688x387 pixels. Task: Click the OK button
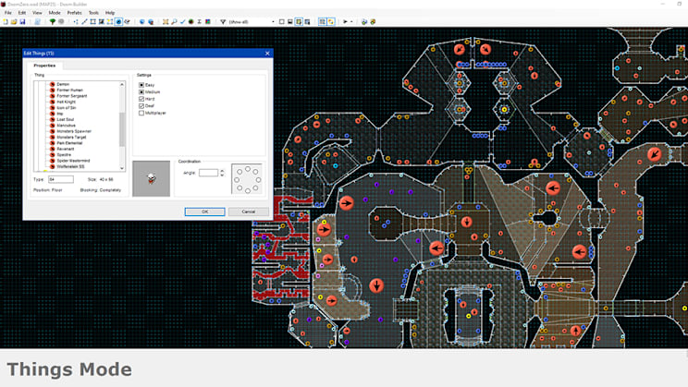204,212
